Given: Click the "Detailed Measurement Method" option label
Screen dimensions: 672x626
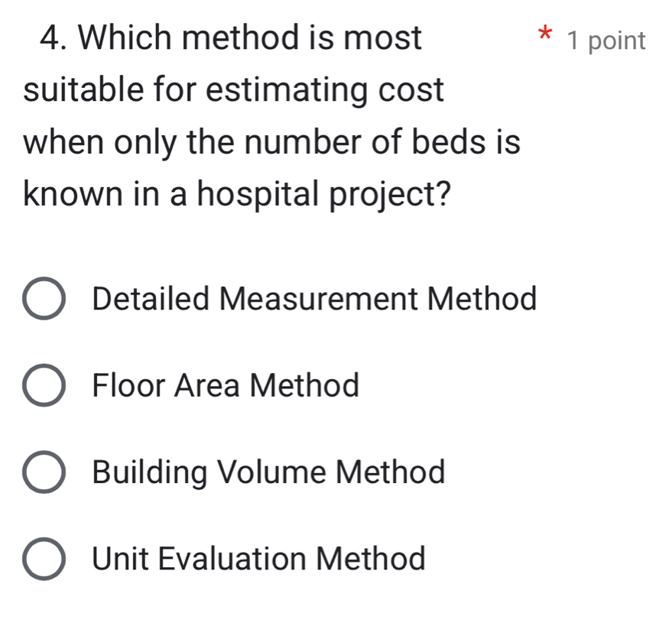Looking at the screenshot, I should click(x=314, y=298).
